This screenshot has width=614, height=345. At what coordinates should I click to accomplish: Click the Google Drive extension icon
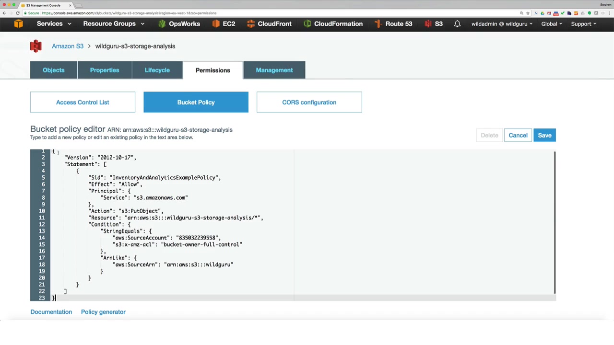tap(543, 13)
